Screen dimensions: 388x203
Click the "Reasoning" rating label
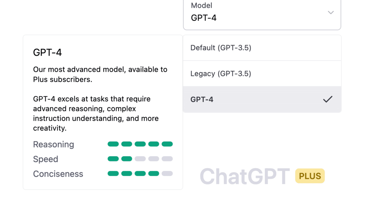pos(53,145)
